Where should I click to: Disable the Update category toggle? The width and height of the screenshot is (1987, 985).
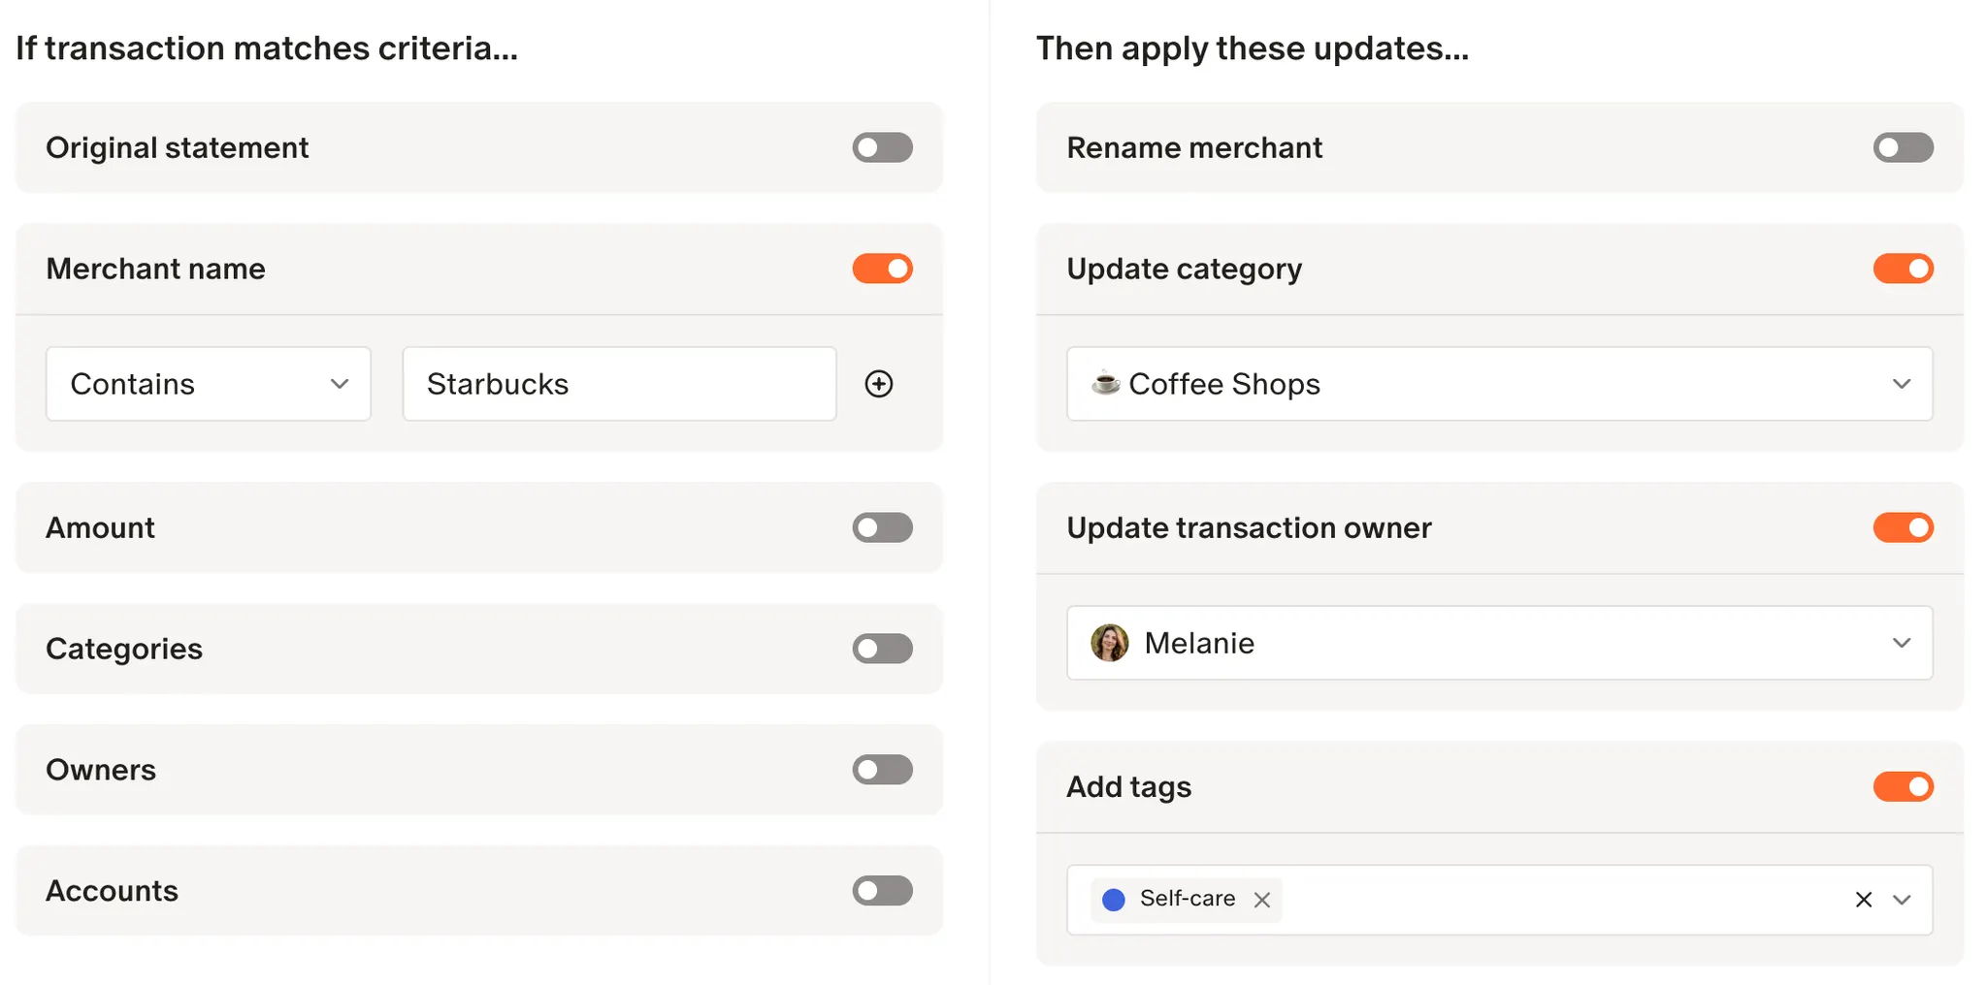pos(1903,269)
